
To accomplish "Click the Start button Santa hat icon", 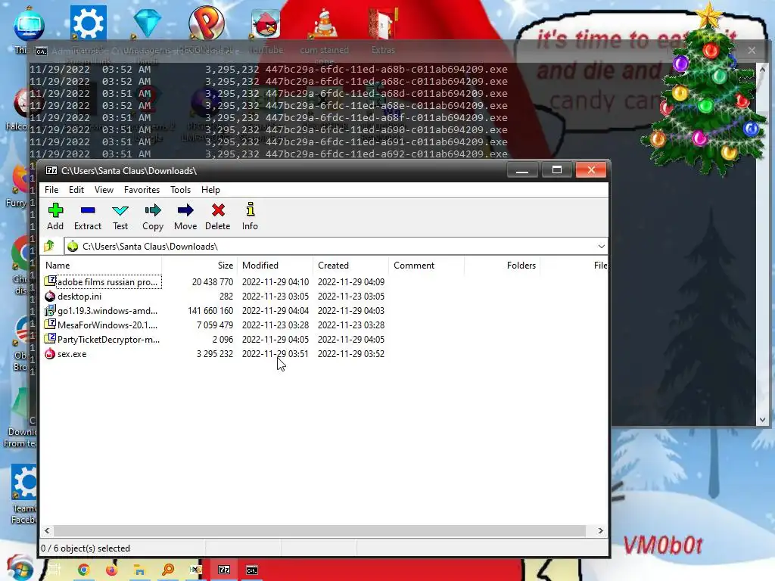I will coord(20,568).
